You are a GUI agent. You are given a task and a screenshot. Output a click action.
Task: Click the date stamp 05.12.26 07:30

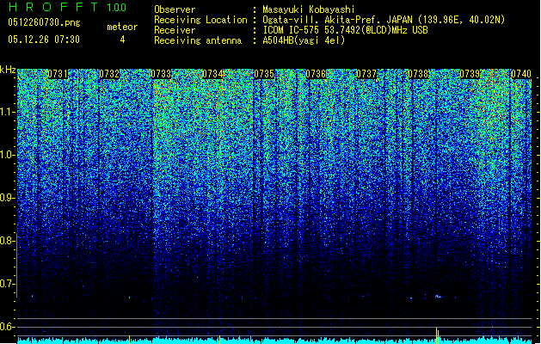tap(44, 40)
